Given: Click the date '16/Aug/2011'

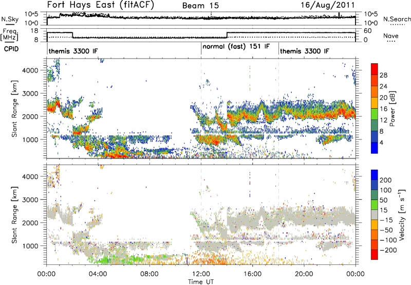Looking at the screenshot, I should click(328, 5).
